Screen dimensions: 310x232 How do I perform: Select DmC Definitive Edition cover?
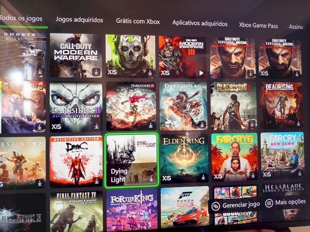(x=76, y=162)
